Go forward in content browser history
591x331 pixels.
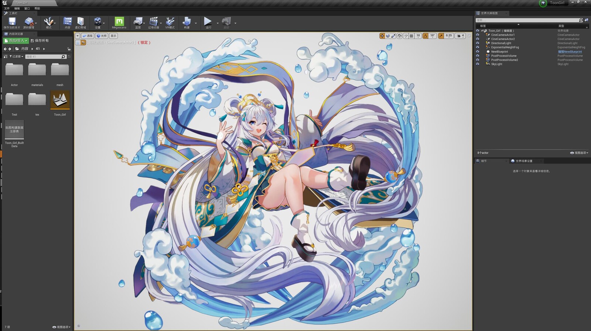[10, 49]
